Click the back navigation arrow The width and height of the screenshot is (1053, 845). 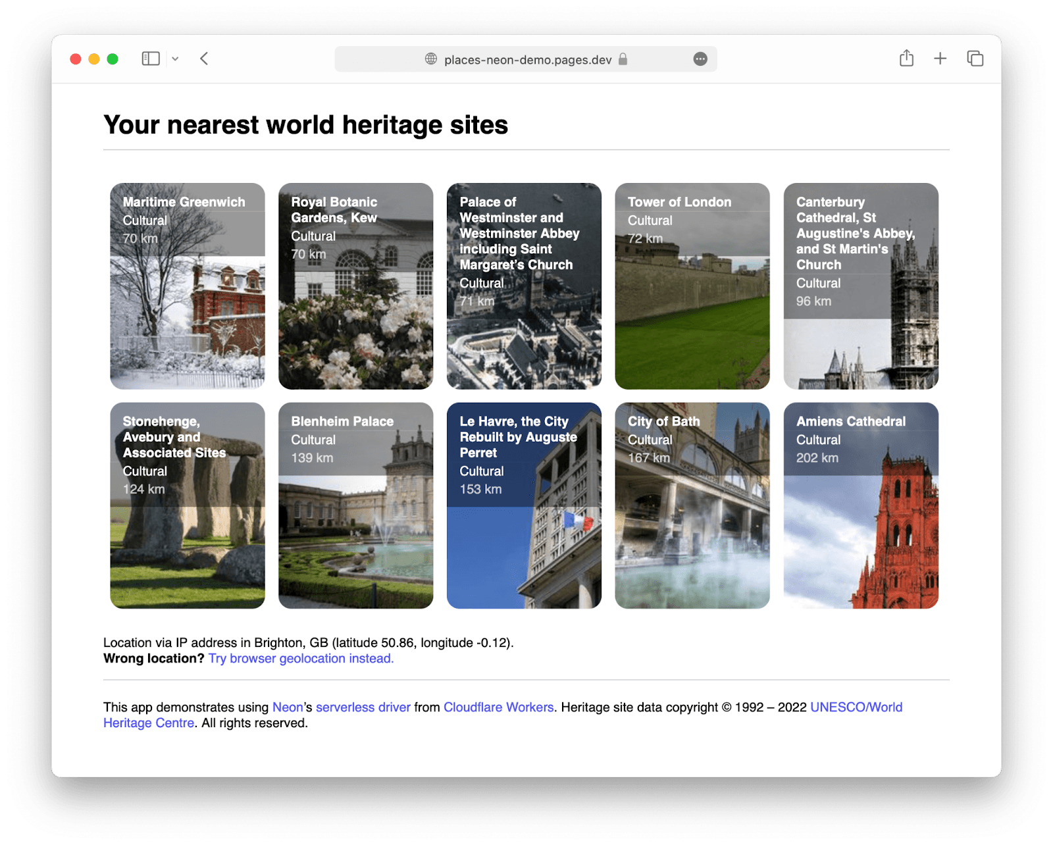[204, 59]
